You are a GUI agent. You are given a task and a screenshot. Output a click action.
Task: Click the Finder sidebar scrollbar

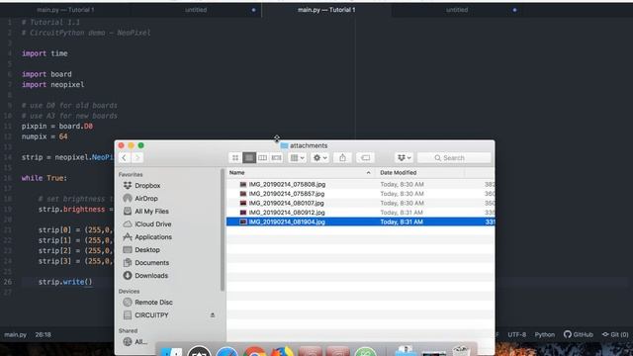tap(223, 230)
